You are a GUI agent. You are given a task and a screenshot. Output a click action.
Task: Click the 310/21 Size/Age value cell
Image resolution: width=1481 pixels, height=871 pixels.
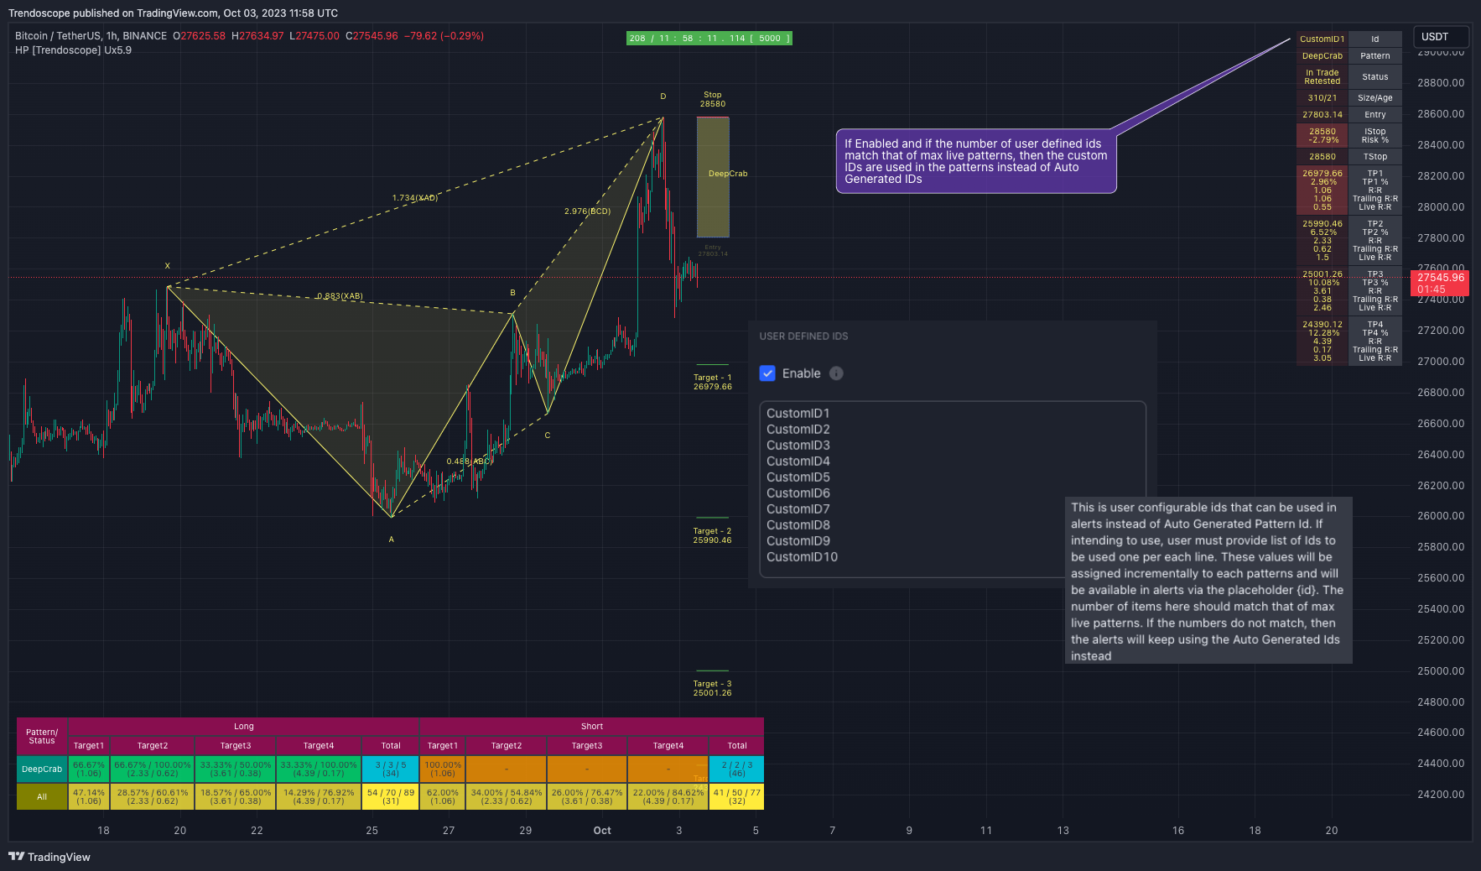[1322, 98]
